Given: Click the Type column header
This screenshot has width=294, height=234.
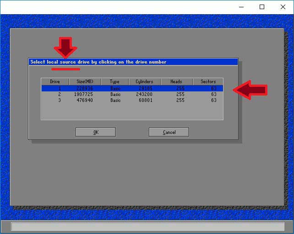Looking at the screenshot, I should pyautogui.click(x=114, y=81).
